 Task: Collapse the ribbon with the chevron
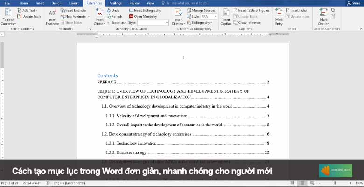pyautogui.click(x=361, y=29)
